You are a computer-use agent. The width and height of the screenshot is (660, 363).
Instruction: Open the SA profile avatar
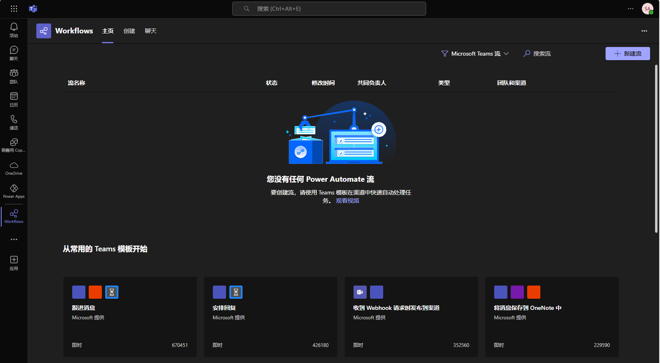click(648, 9)
